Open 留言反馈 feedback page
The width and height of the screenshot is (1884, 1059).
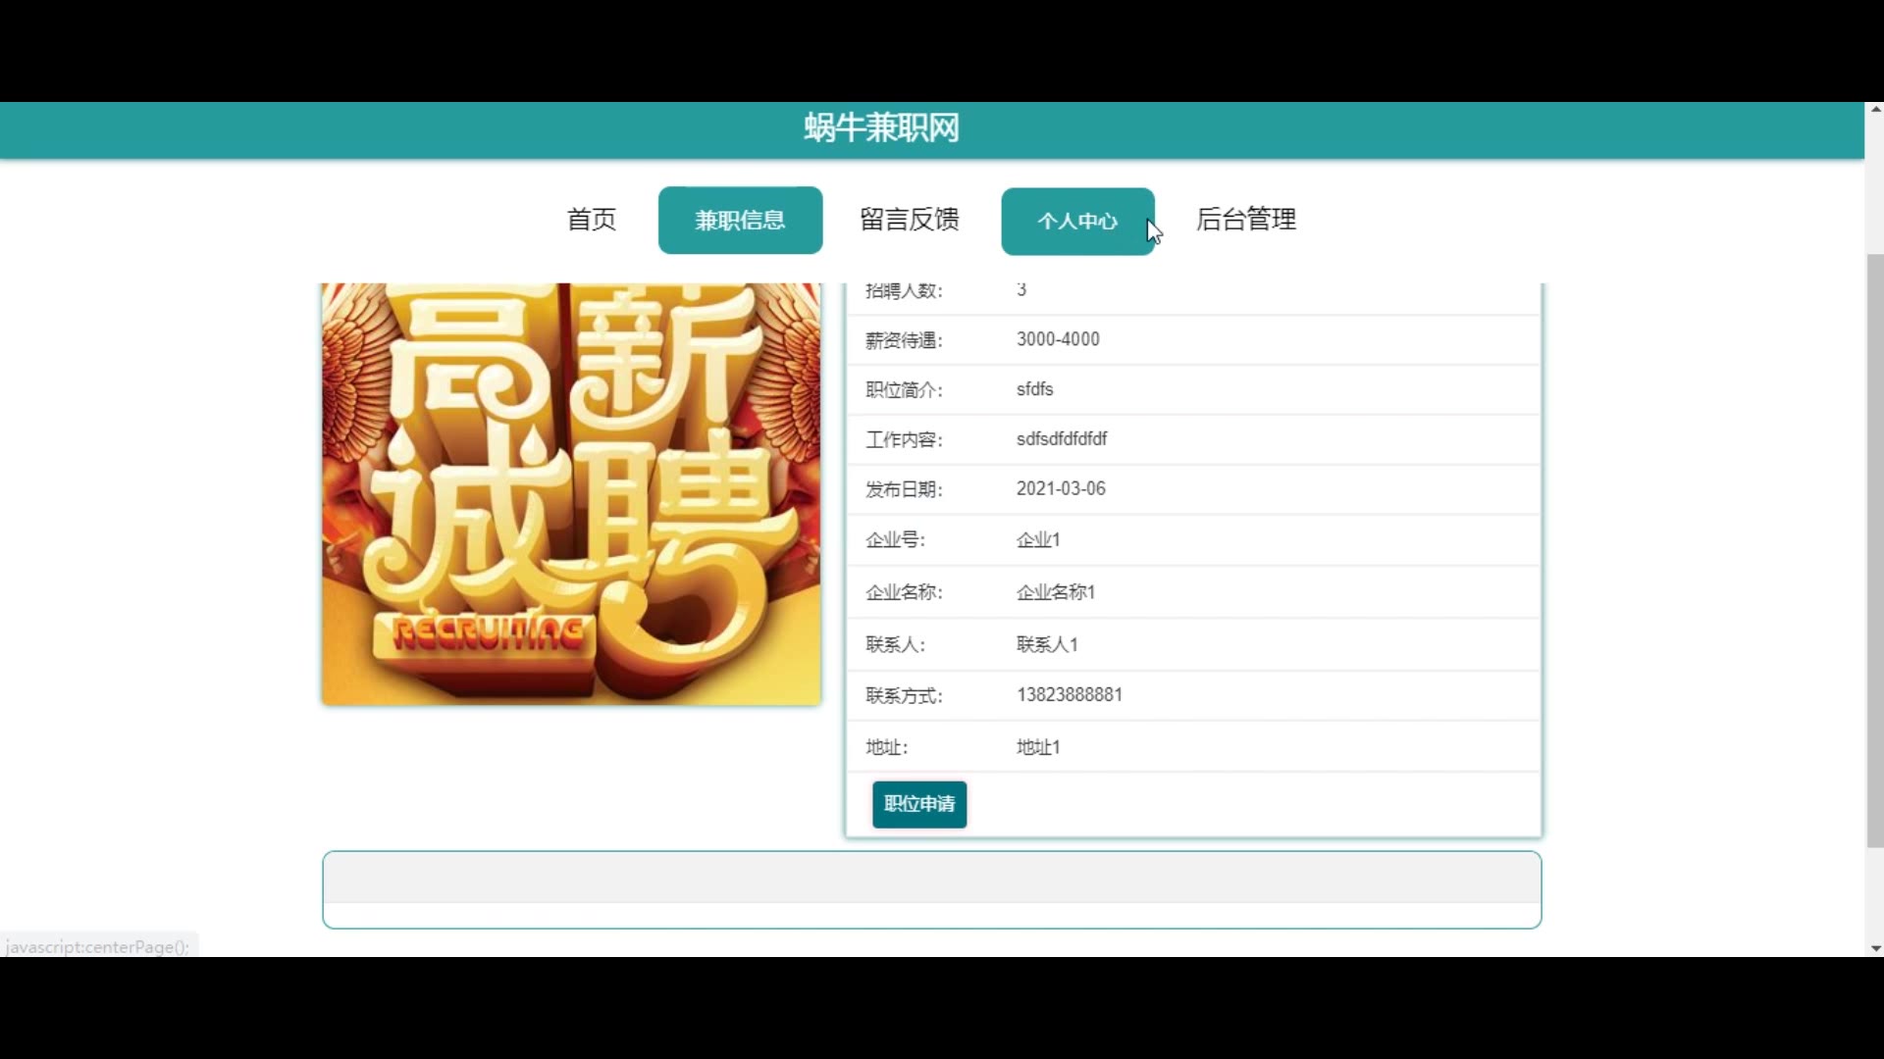click(909, 220)
